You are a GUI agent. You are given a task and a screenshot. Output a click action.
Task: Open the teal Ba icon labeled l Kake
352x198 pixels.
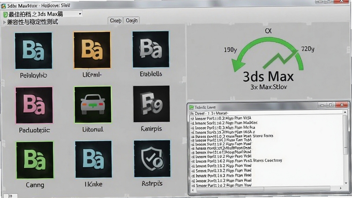tap(93, 159)
